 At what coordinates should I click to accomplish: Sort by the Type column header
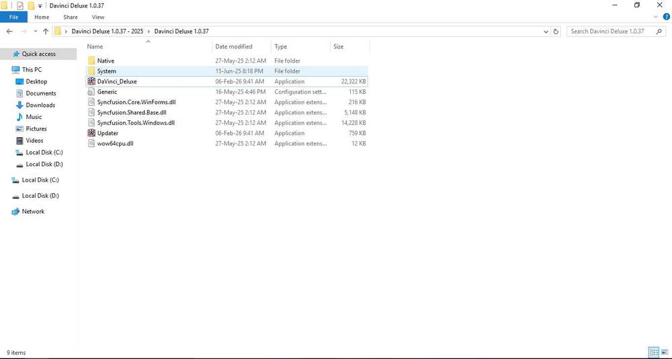click(x=301, y=46)
